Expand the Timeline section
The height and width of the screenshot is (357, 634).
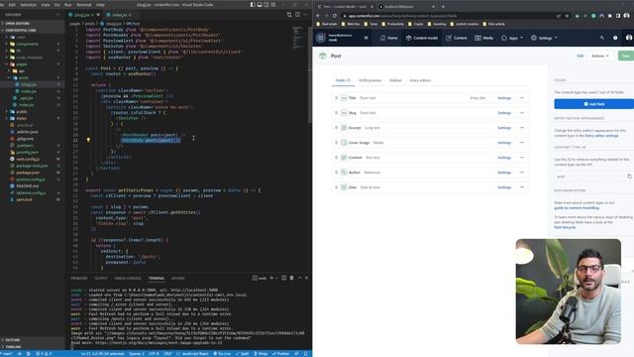coord(13,347)
